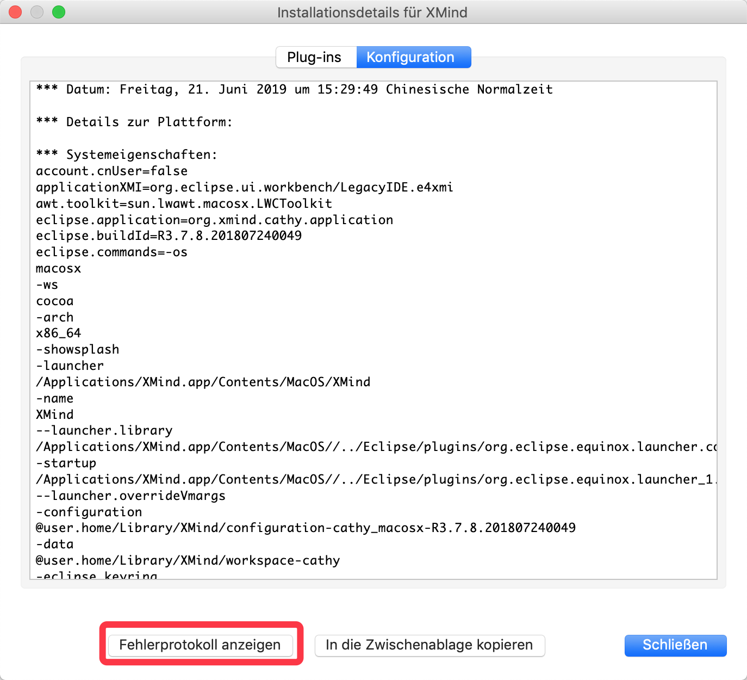Click '/Applications/XMind.app/Contents/MacOS/XMind' path line

pos(203,382)
